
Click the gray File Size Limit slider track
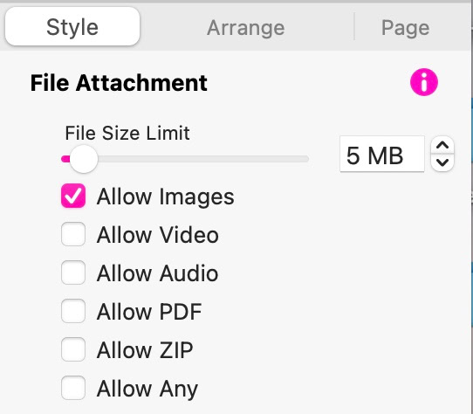[203, 159]
